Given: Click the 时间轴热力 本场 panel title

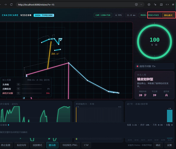Looking at the screenshot, I should pos(85,104).
